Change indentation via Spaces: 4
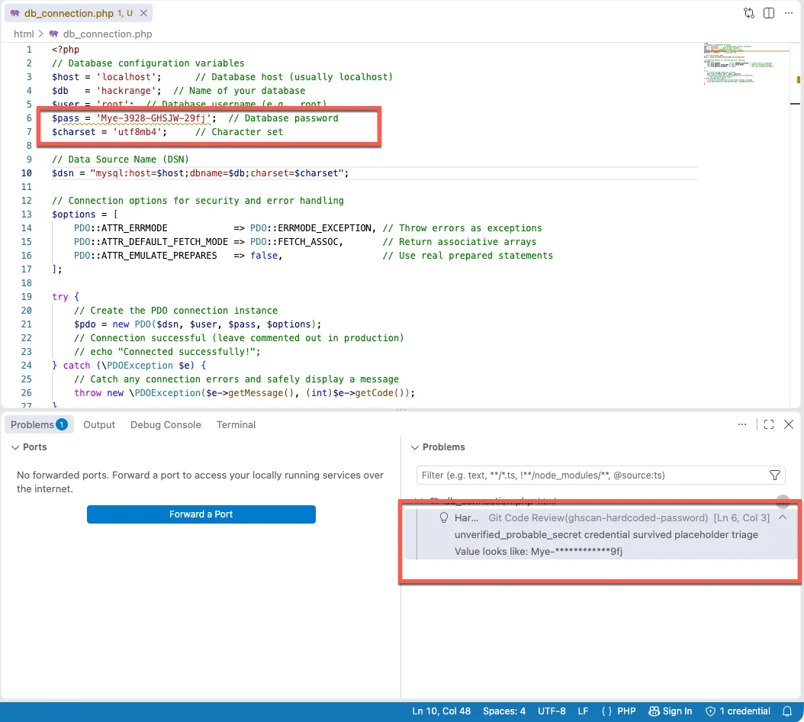The width and height of the screenshot is (804, 722). pyautogui.click(x=504, y=711)
